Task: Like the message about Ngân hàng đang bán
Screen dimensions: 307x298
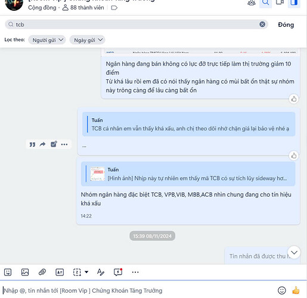Action: click(x=294, y=99)
